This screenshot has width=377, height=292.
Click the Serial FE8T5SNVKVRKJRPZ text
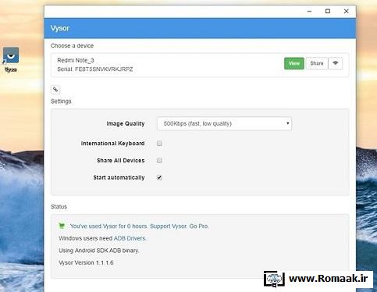coord(95,69)
